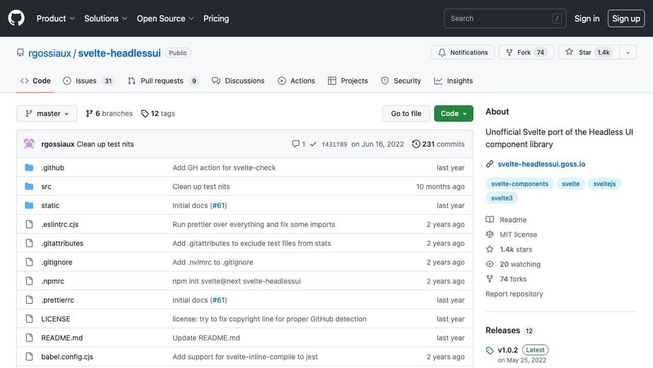Screen dimensions: 653x368
Task: Open the Security tab
Action: [x=401, y=81]
